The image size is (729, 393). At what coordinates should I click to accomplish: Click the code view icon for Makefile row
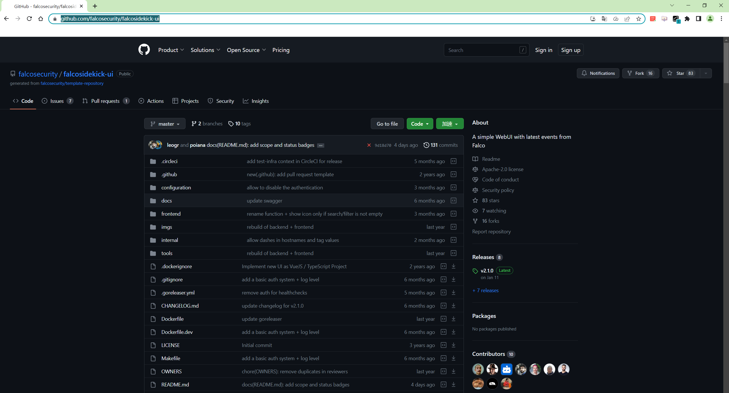(x=443, y=358)
